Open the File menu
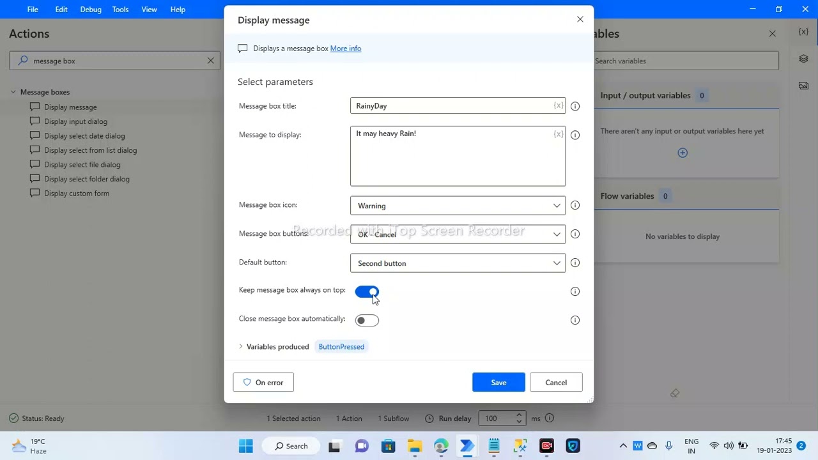The height and width of the screenshot is (460, 818). pyautogui.click(x=33, y=10)
